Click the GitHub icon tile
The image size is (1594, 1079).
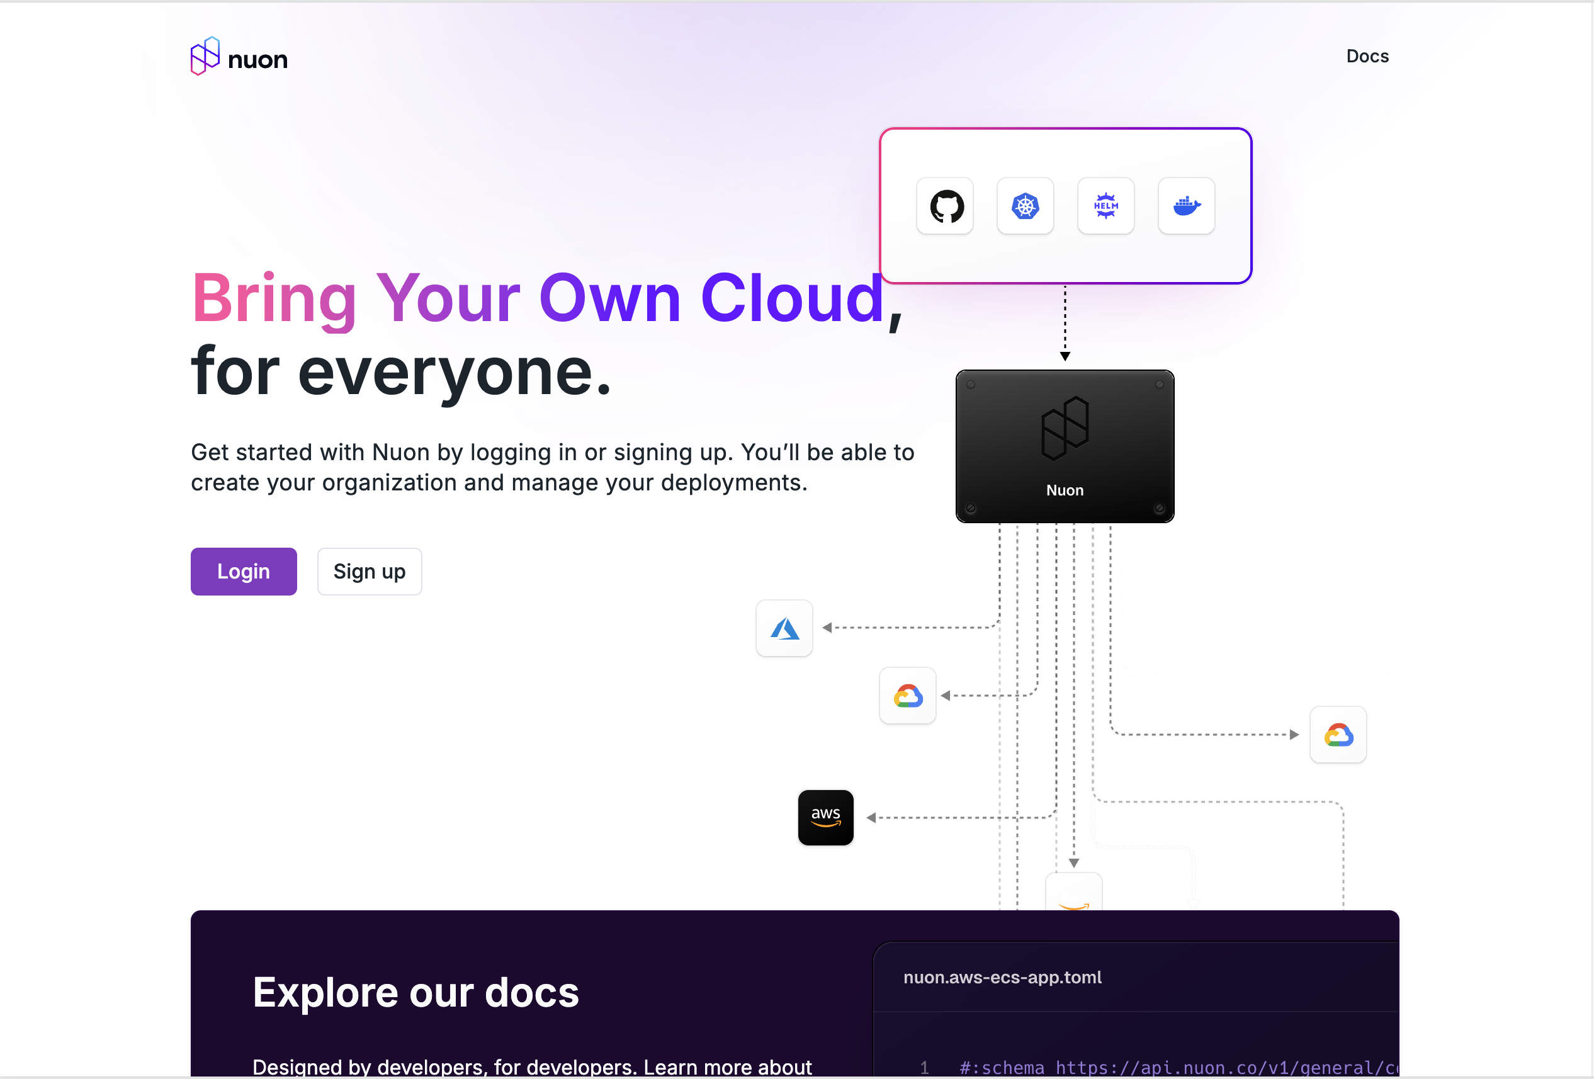coord(945,206)
